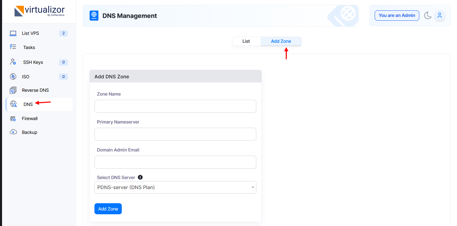Click the DNS globe icon in sidebar

coord(13,104)
